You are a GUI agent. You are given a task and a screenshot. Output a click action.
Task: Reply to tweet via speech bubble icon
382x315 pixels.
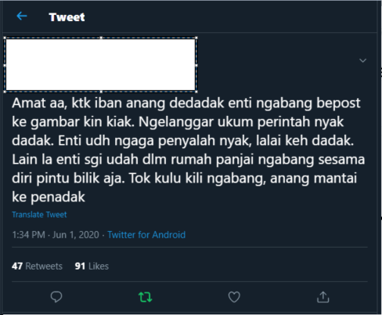point(56,297)
